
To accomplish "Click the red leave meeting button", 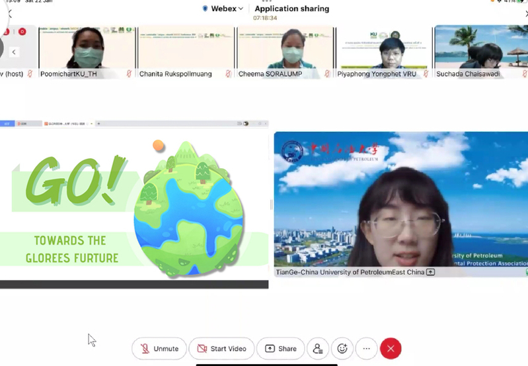I will click(391, 349).
